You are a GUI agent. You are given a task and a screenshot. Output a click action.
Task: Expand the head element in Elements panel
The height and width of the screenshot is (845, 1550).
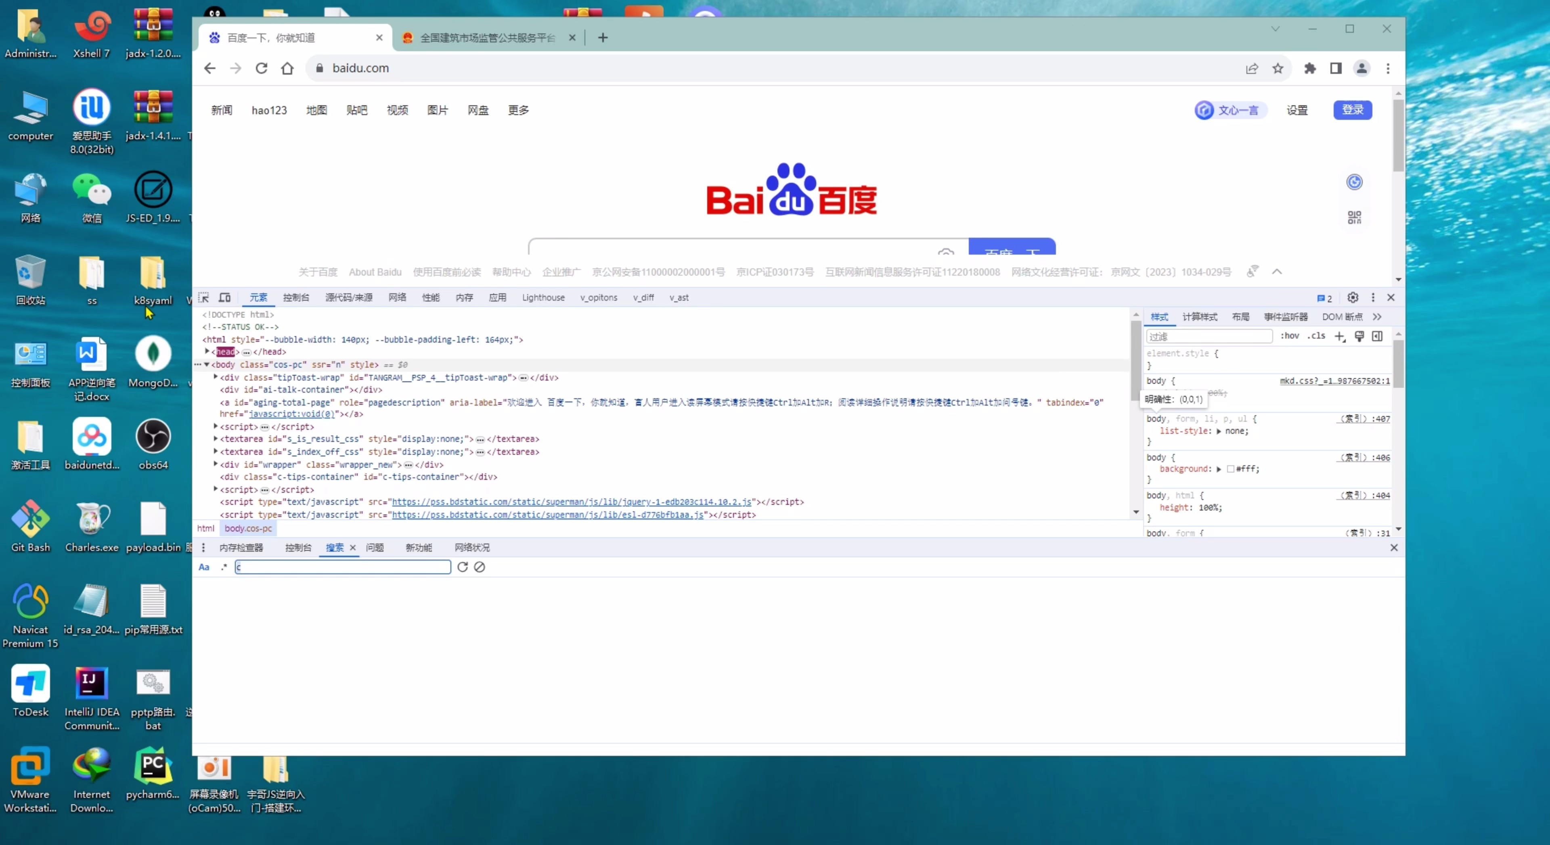[x=208, y=352]
